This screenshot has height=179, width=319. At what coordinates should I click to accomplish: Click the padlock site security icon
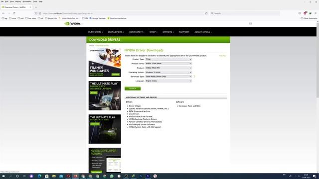40,13
